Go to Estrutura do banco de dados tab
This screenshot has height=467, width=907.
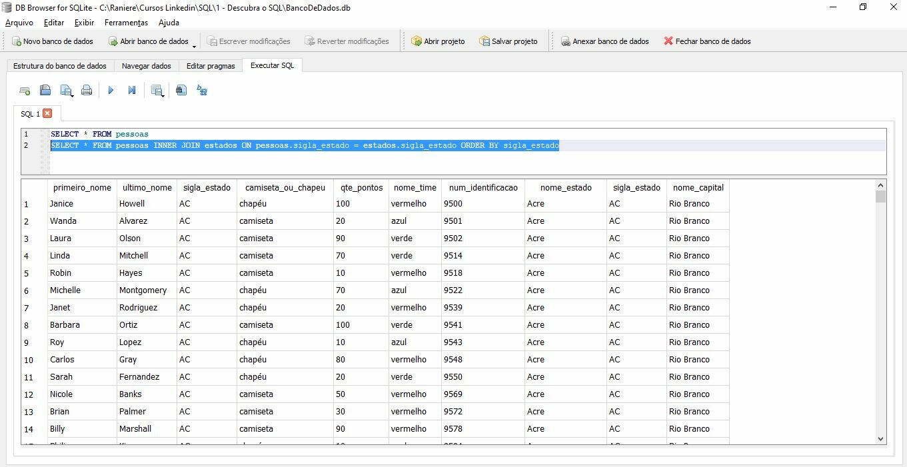point(60,66)
